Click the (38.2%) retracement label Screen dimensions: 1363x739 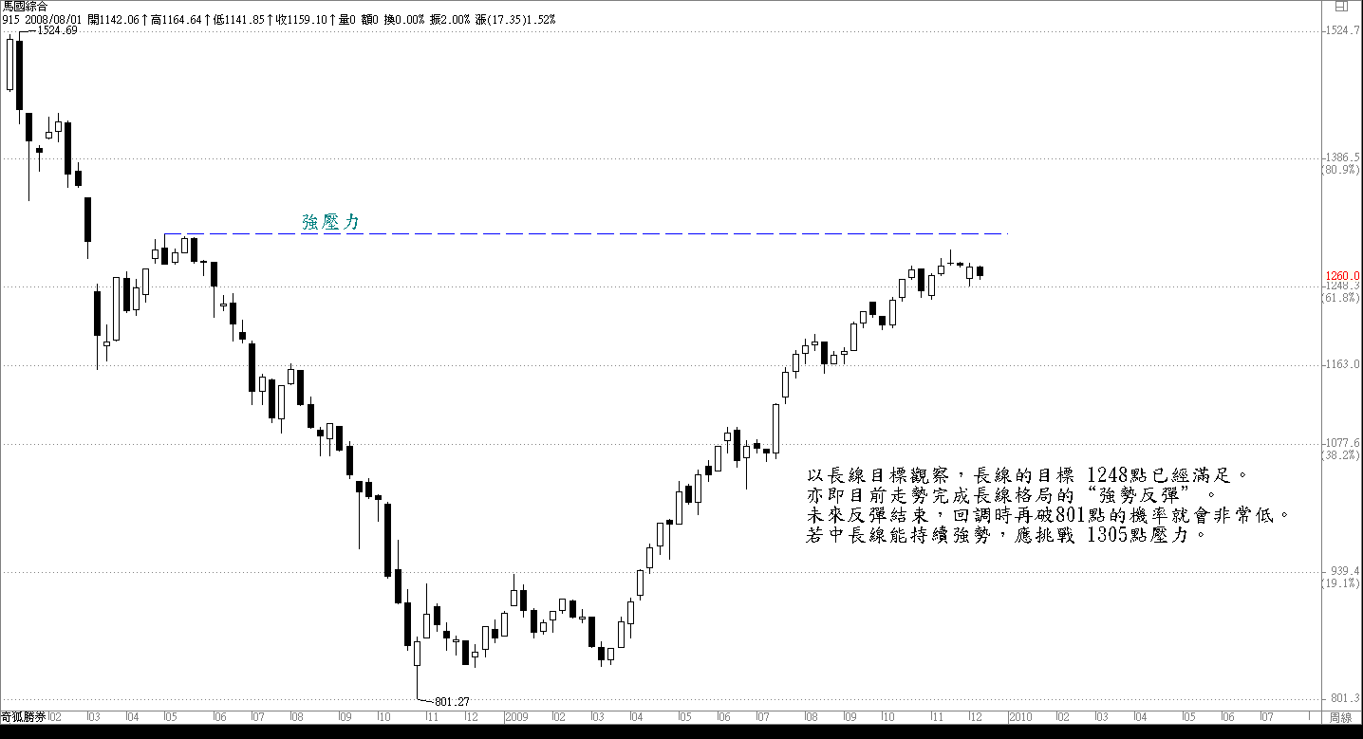[1340, 455]
